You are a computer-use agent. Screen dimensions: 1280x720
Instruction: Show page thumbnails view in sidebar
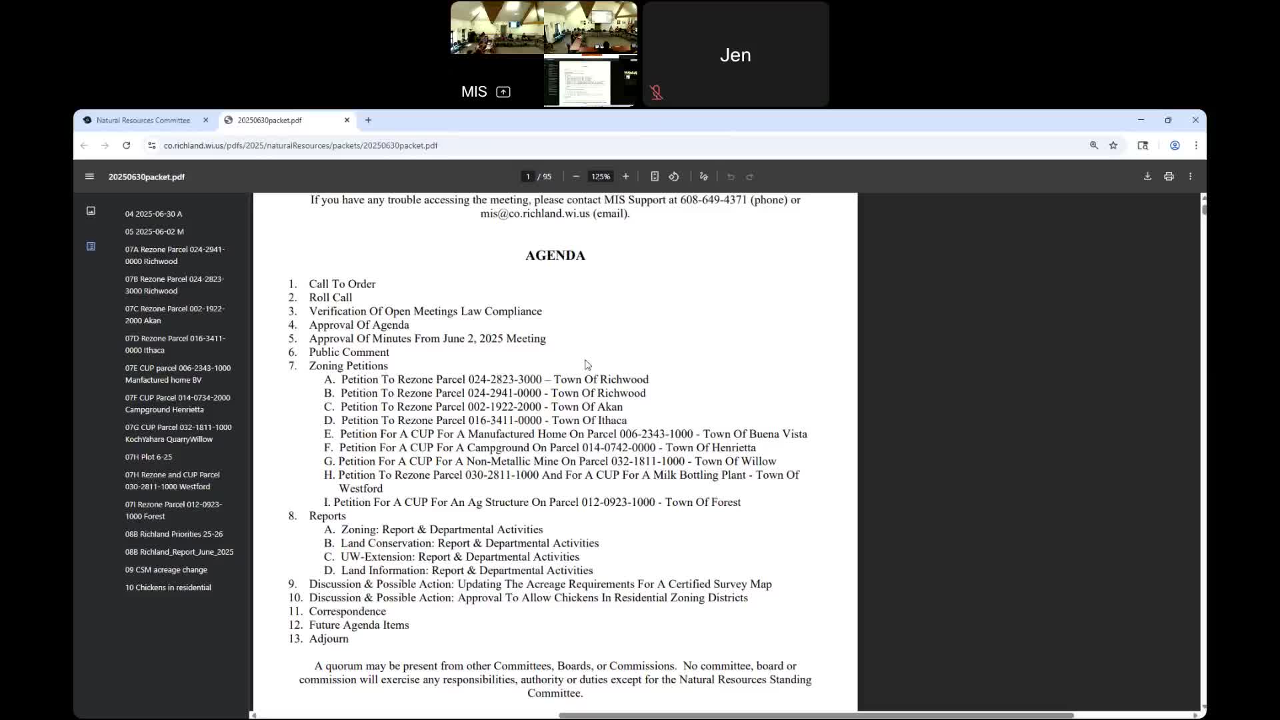(91, 211)
